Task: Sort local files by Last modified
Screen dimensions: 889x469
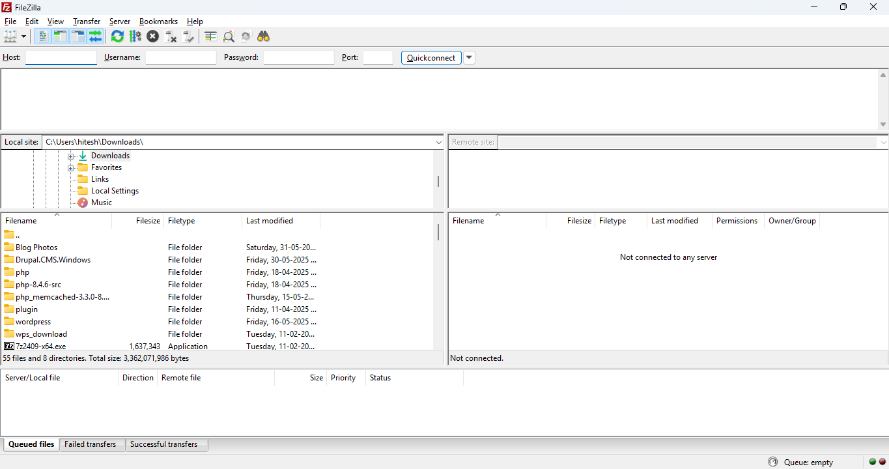Action: pyautogui.click(x=281, y=221)
